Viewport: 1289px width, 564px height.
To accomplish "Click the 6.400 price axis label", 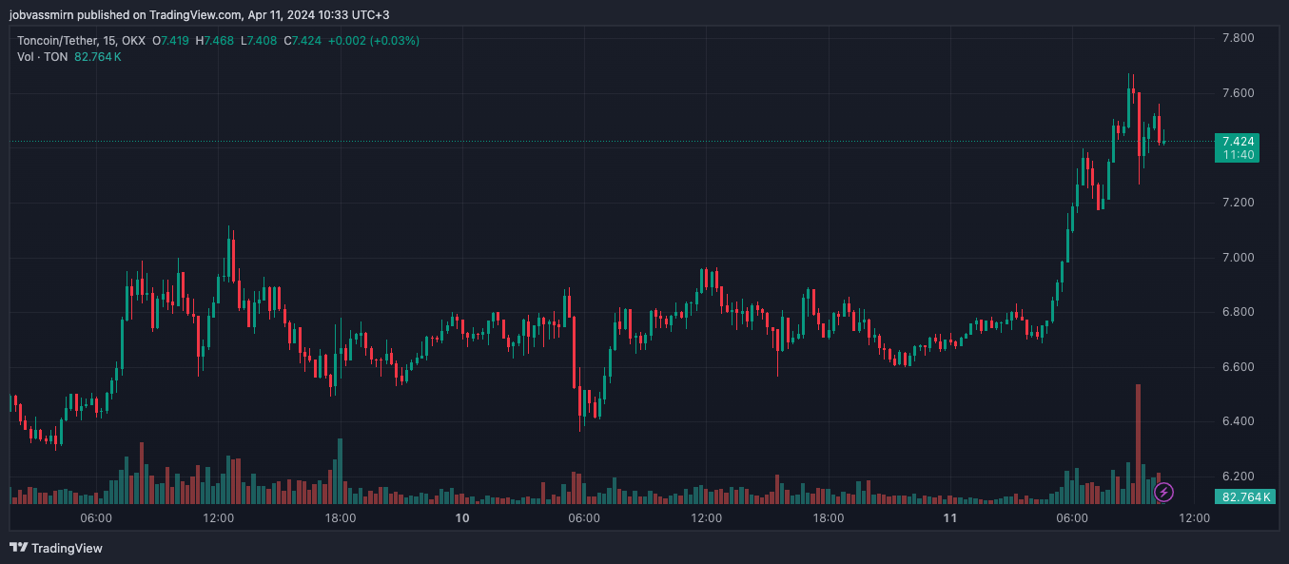I will click(x=1238, y=421).
